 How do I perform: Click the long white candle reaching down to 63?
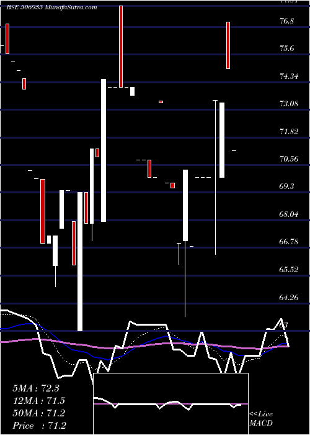coord(80,262)
